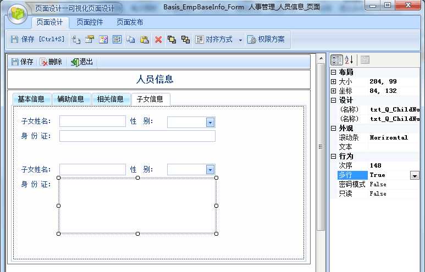Click the 大小 value 284, 99
The width and height of the screenshot is (425, 272).
(383, 81)
